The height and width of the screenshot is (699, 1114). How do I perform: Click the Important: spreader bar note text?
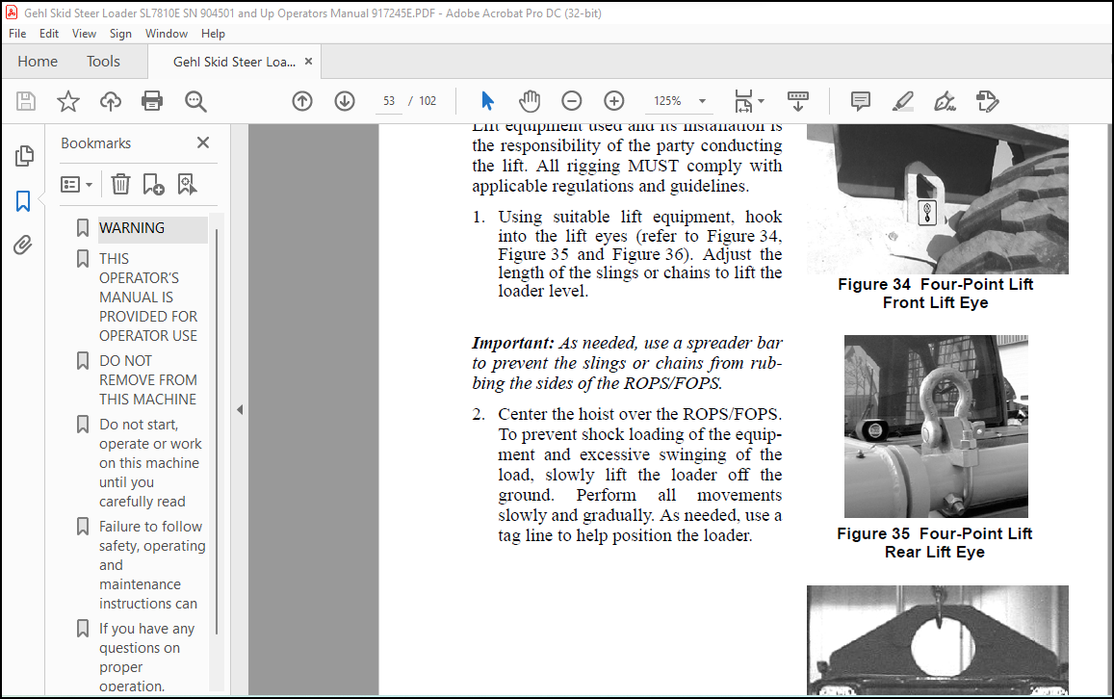point(627,363)
